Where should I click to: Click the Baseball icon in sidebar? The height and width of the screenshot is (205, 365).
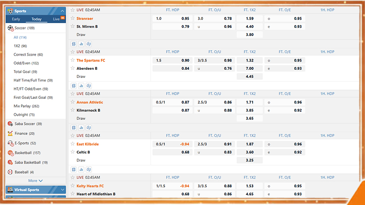click(10, 172)
